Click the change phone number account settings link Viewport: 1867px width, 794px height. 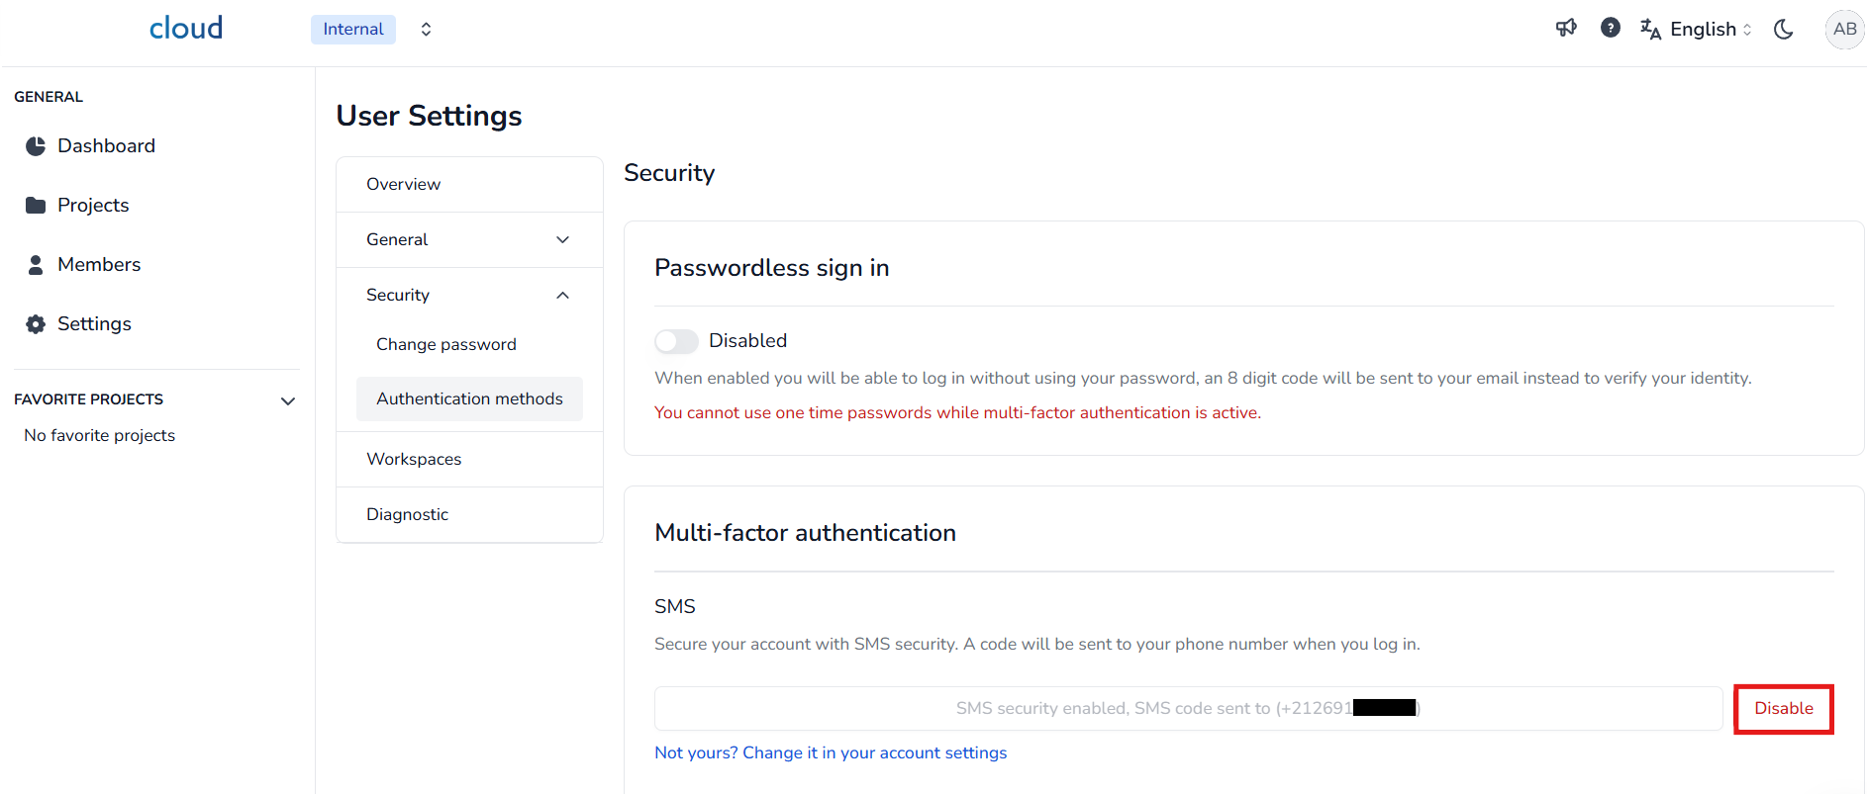pyautogui.click(x=831, y=752)
